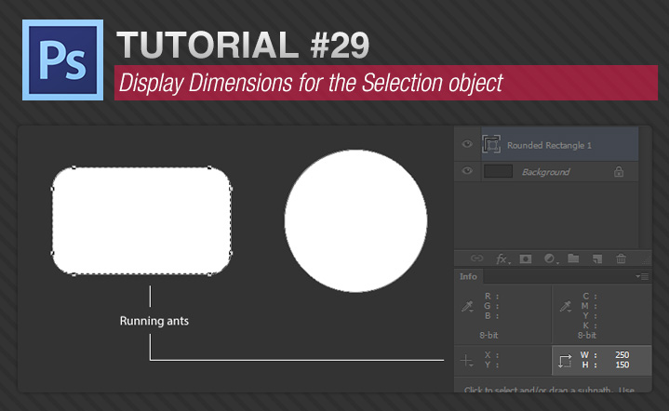Screen dimensions: 669x411
Task: Select the Background layer name
Action: (x=545, y=172)
